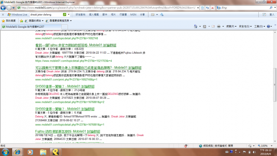The width and height of the screenshot is (277, 156).
Task: Run the Bing search via magnifier icon
Action: [x=271, y=8]
